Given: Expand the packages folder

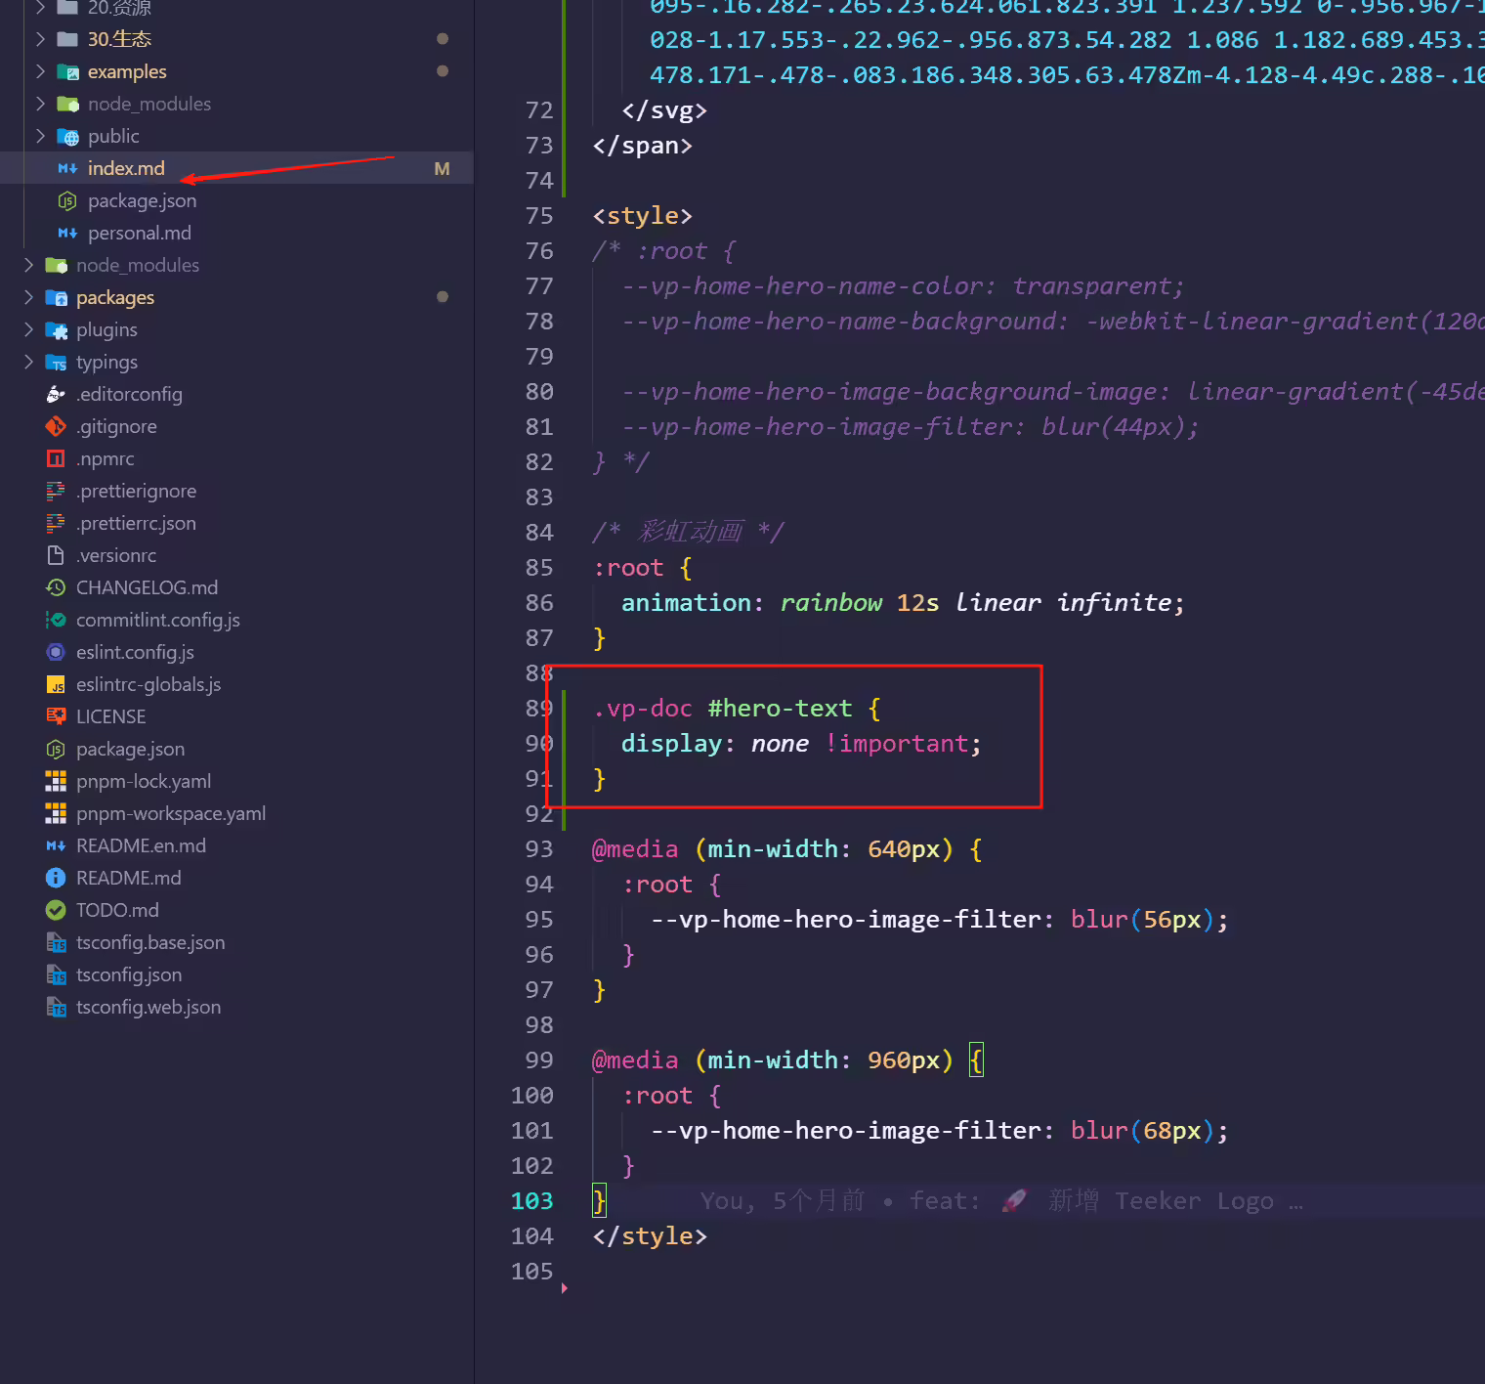Looking at the screenshot, I should click(115, 297).
